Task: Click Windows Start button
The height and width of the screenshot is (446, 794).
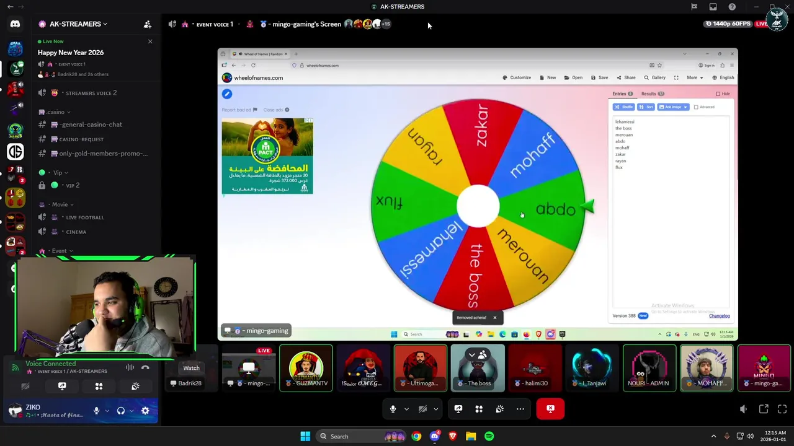Action: tap(305, 436)
